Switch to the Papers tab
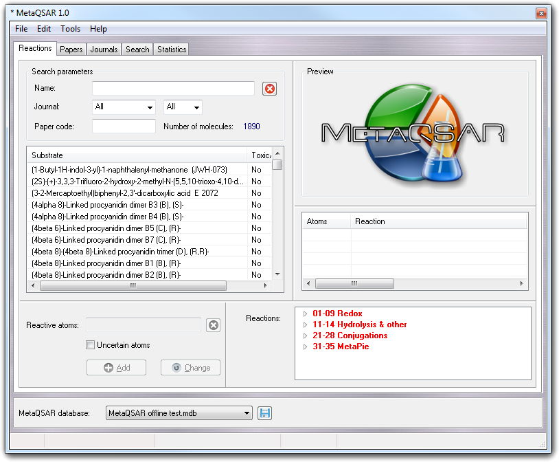The height and width of the screenshot is (462, 559). (71, 49)
